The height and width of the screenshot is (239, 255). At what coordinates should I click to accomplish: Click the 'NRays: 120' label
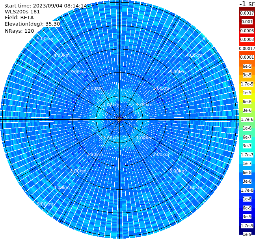(x=19, y=31)
